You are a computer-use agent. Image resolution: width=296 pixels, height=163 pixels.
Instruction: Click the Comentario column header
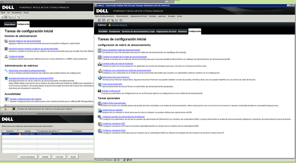(76, 131)
